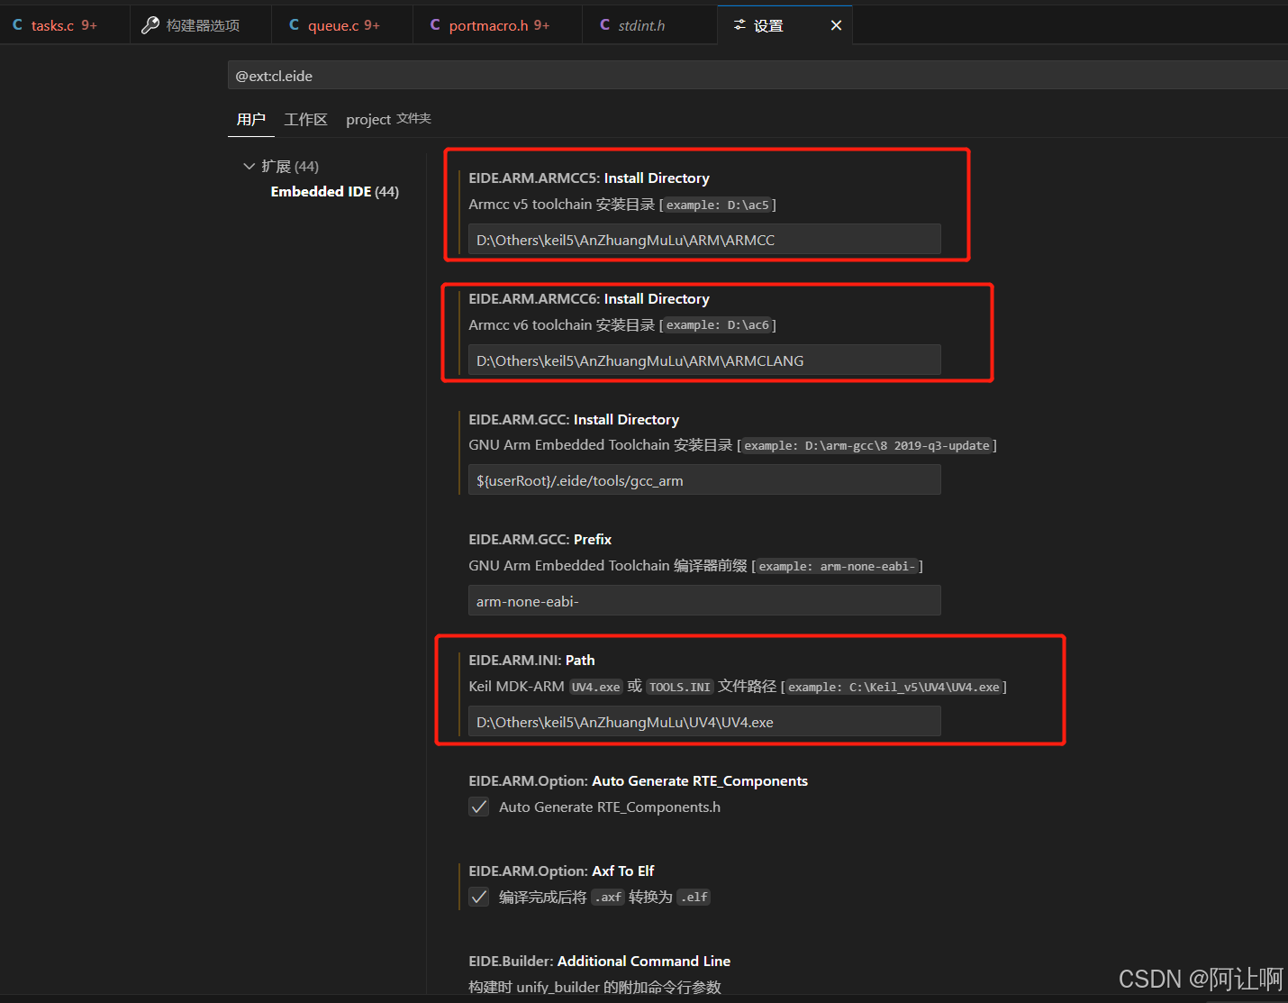Click the C file icon on queue.c tab

(x=295, y=24)
